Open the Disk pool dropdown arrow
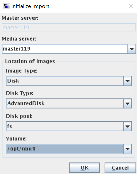This screenshot has height=174, width=137. pos(128,126)
